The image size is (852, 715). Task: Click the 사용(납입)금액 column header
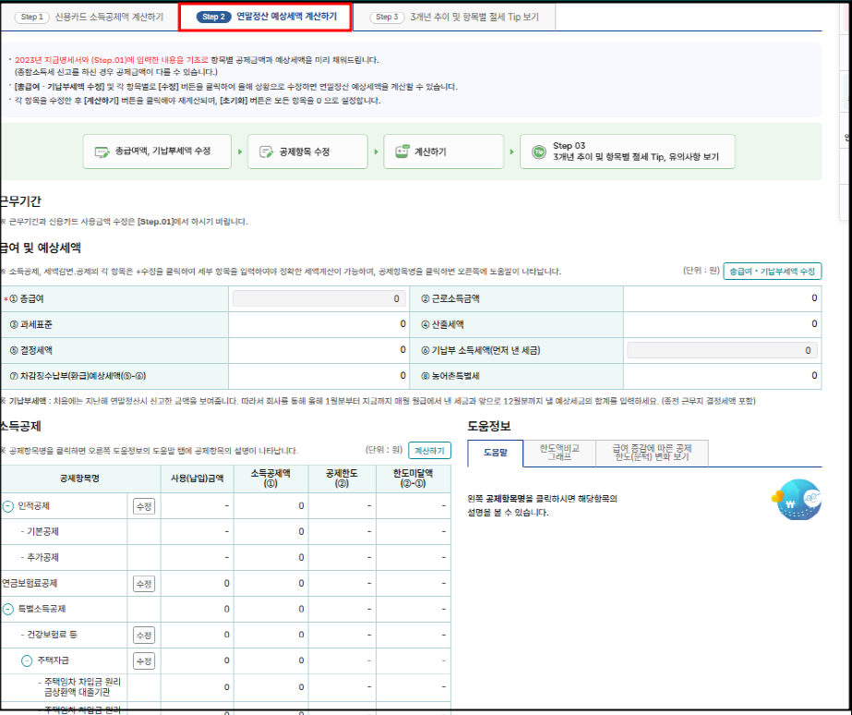[198, 479]
